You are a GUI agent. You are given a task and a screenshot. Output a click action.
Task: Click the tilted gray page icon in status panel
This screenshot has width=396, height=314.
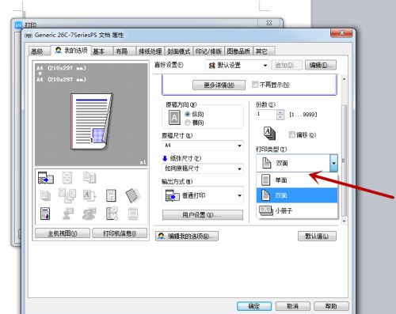tap(133, 195)
